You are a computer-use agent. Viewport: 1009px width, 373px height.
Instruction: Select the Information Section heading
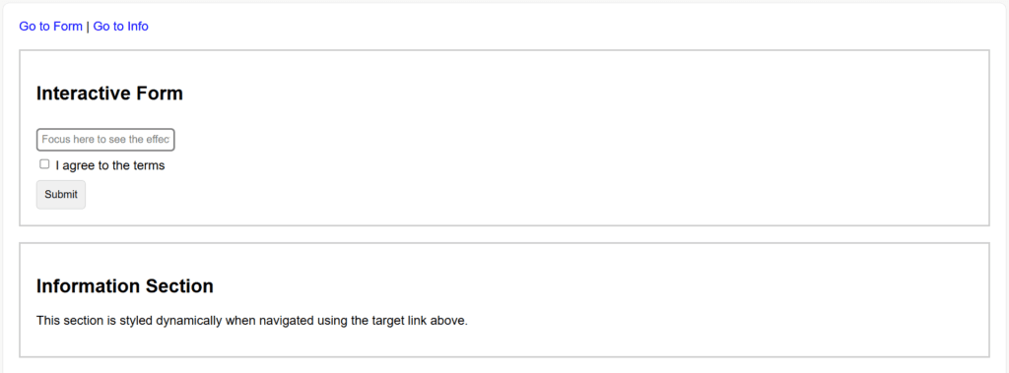coord(125,286)
